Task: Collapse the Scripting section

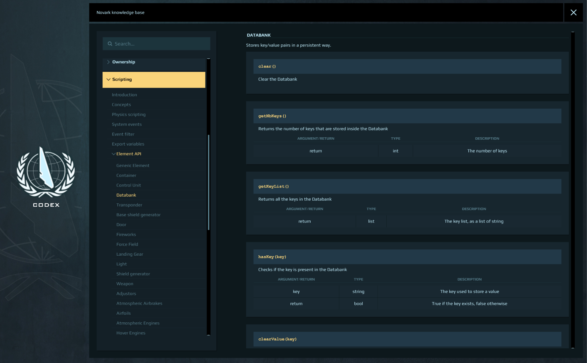Action: click(x=122, y=80)
